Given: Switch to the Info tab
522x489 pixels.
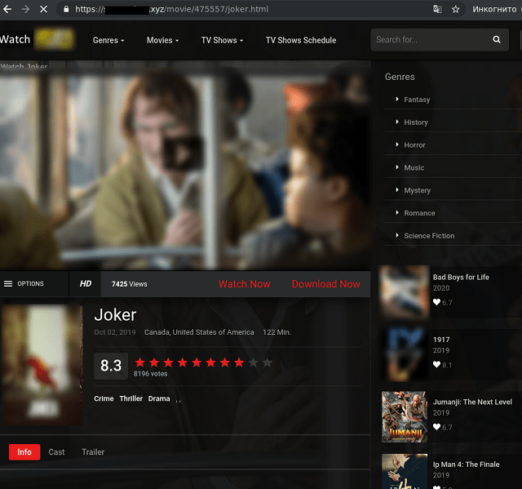Looking at the screenshot, I should point(24,452).
